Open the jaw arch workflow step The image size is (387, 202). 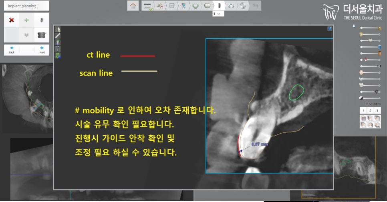tap(195, 6)
